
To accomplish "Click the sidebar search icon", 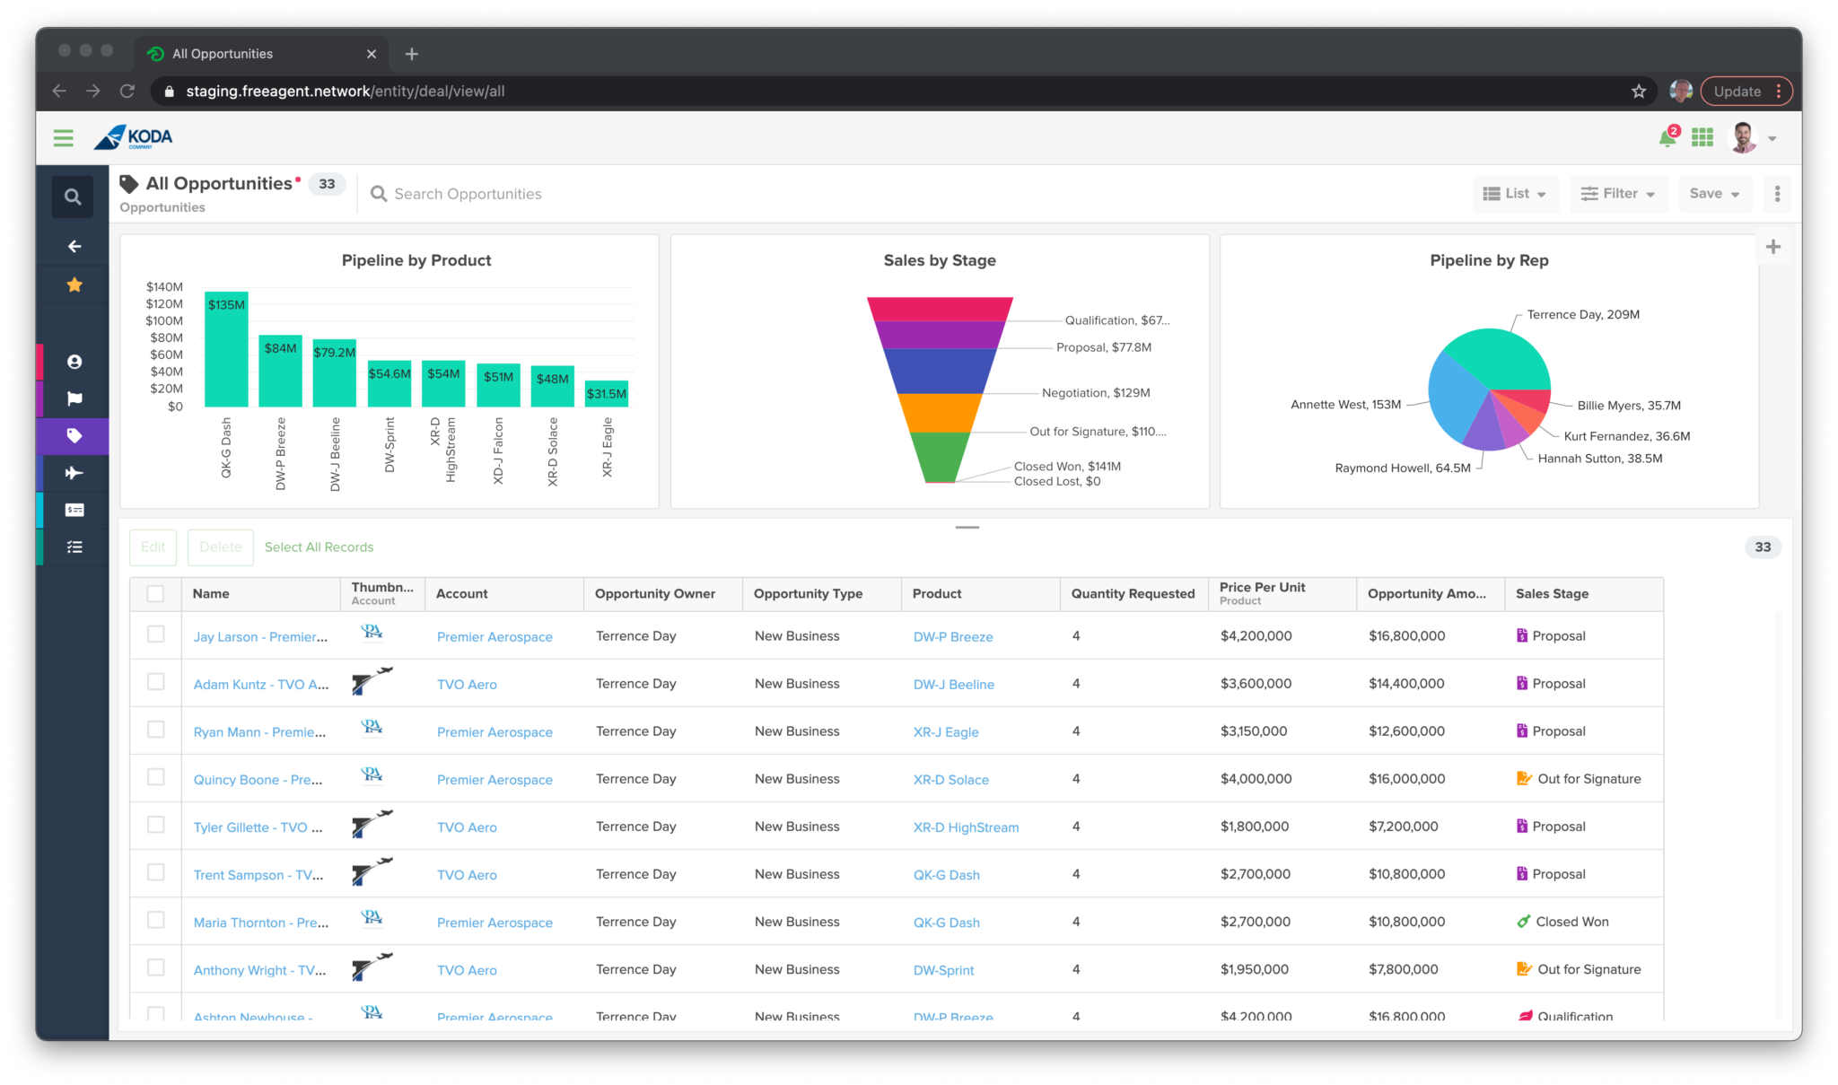I will [73, 197].
